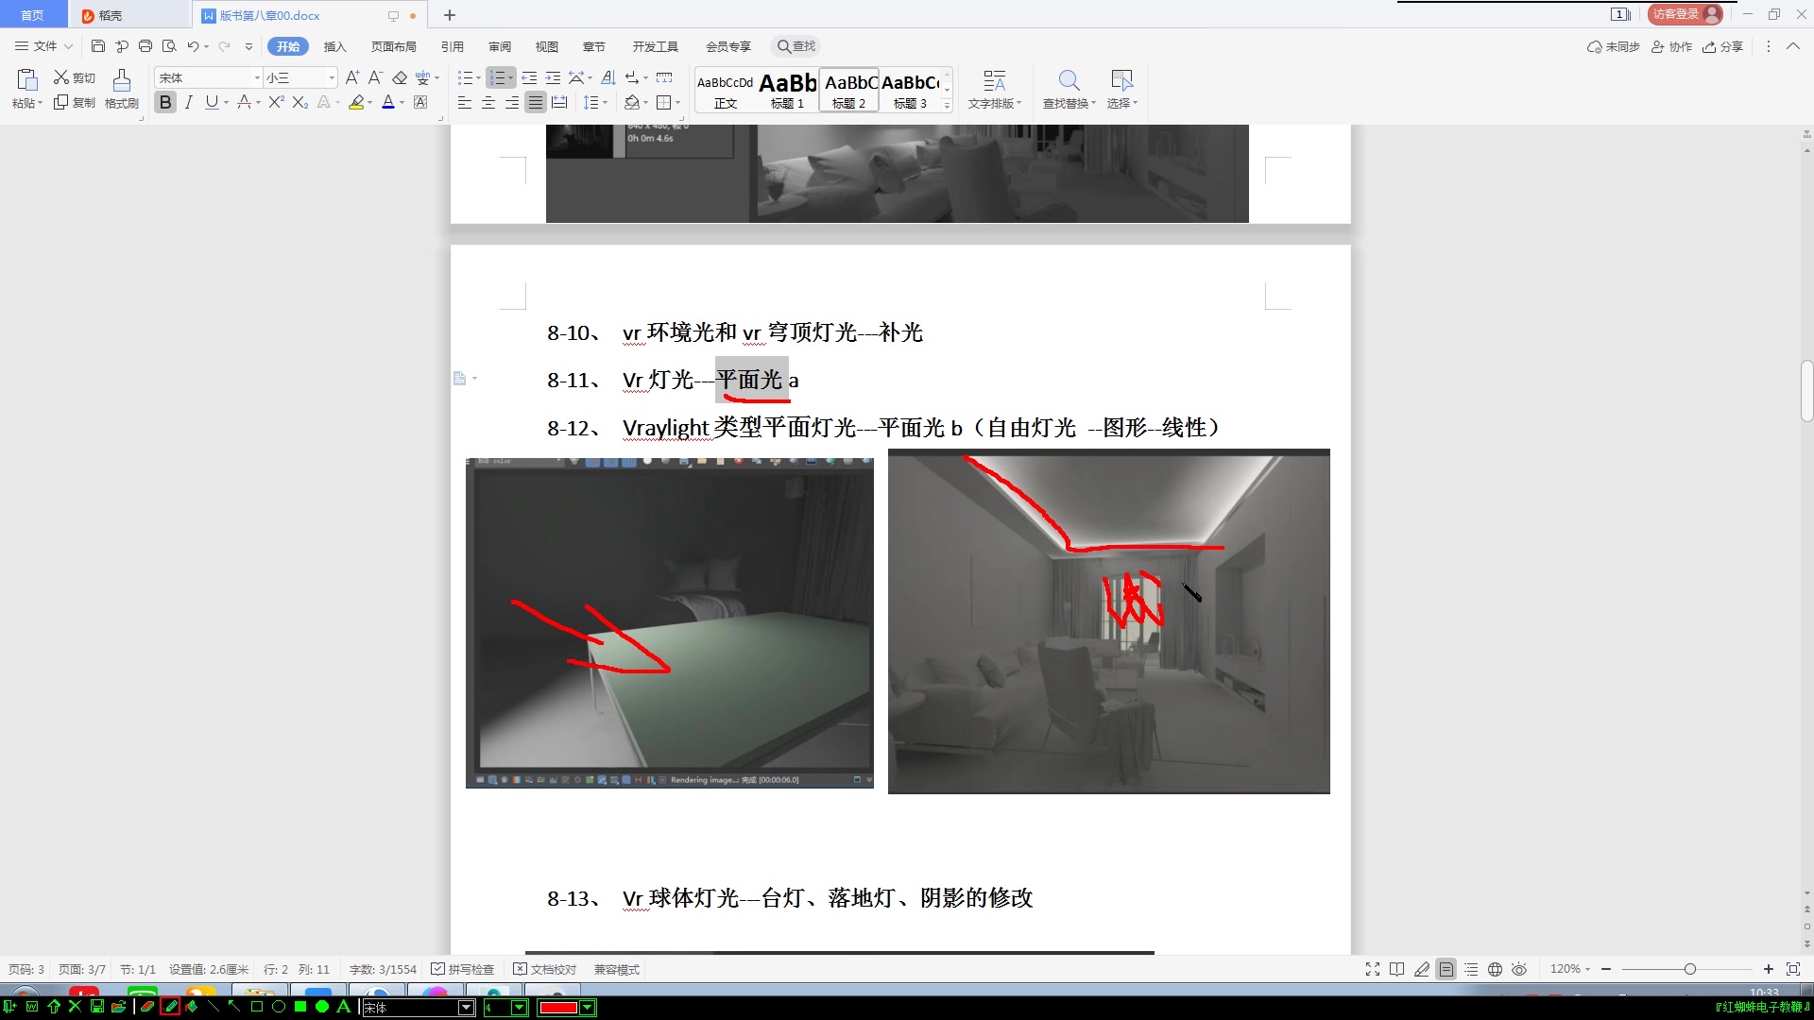Click the Save icon in quick toolbar
Viewport: 1814px width, 1020px height.
[x=97, y=45]
